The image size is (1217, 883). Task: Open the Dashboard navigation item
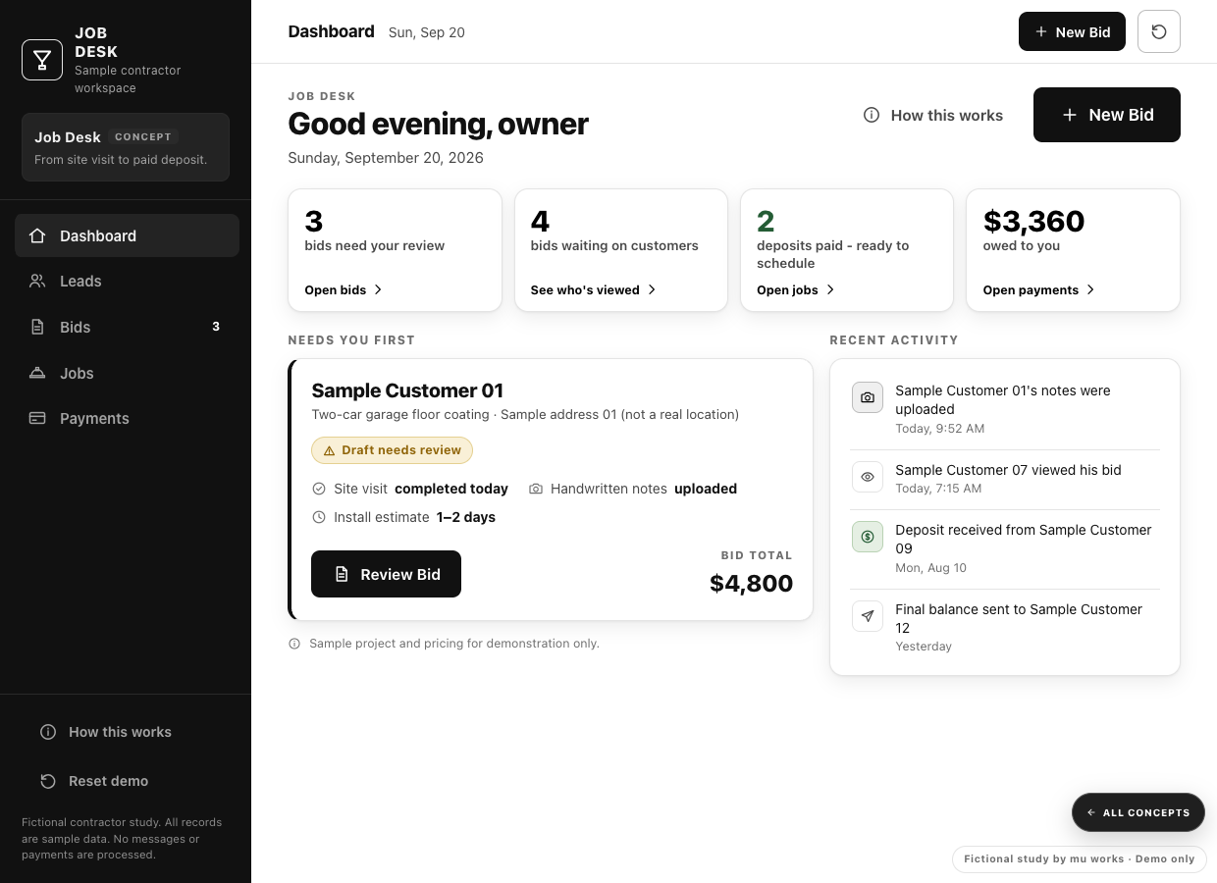coord(127,235)
